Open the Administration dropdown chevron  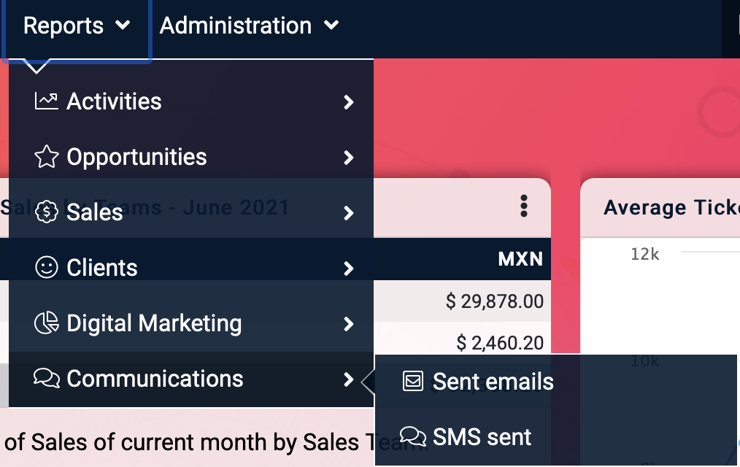331,25
